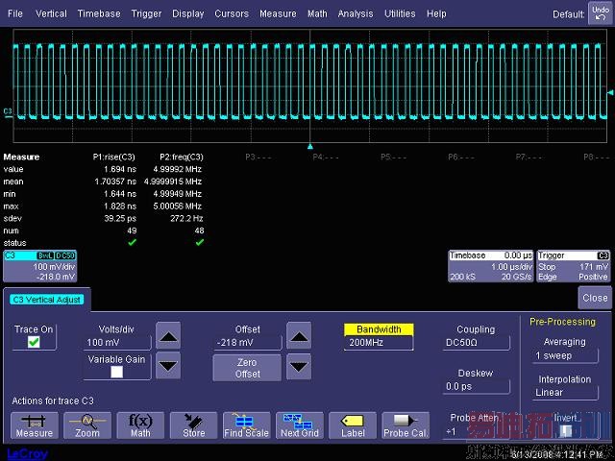
Task: Open the Interpolation Linear selector
Action: (564, 392)
